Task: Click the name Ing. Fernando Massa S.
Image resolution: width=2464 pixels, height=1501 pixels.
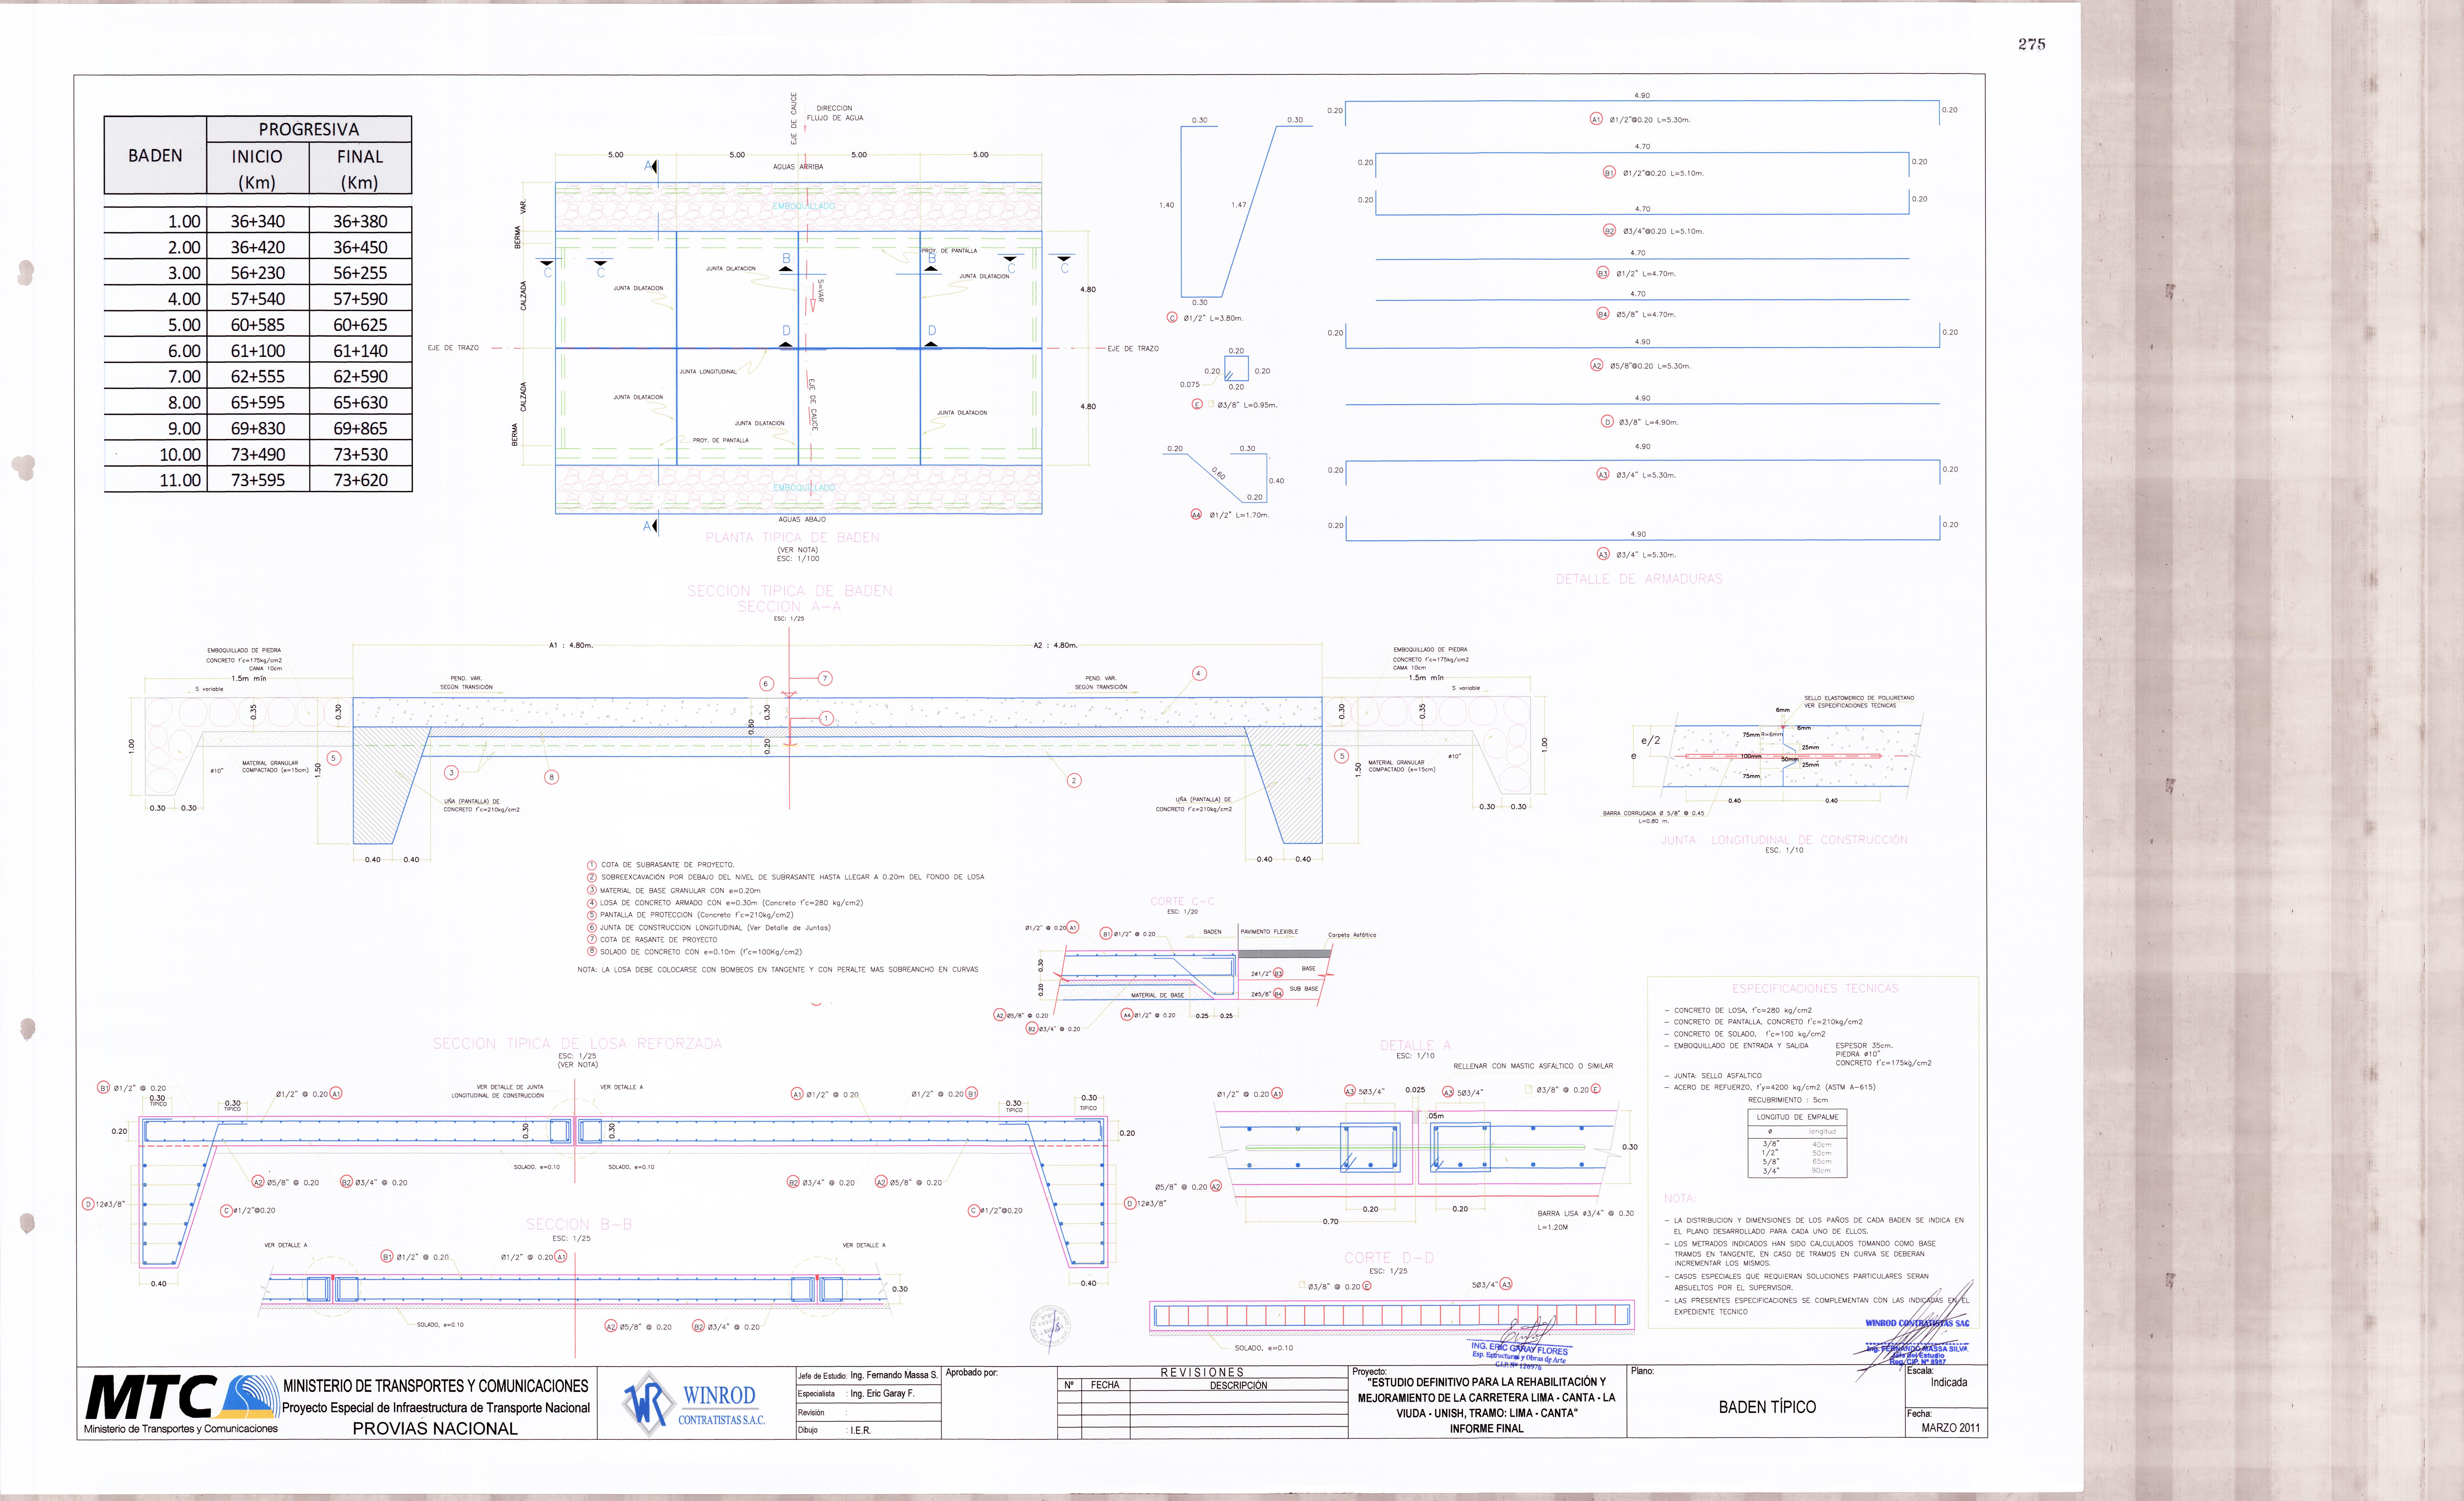Action: [x=894, y=1375]
